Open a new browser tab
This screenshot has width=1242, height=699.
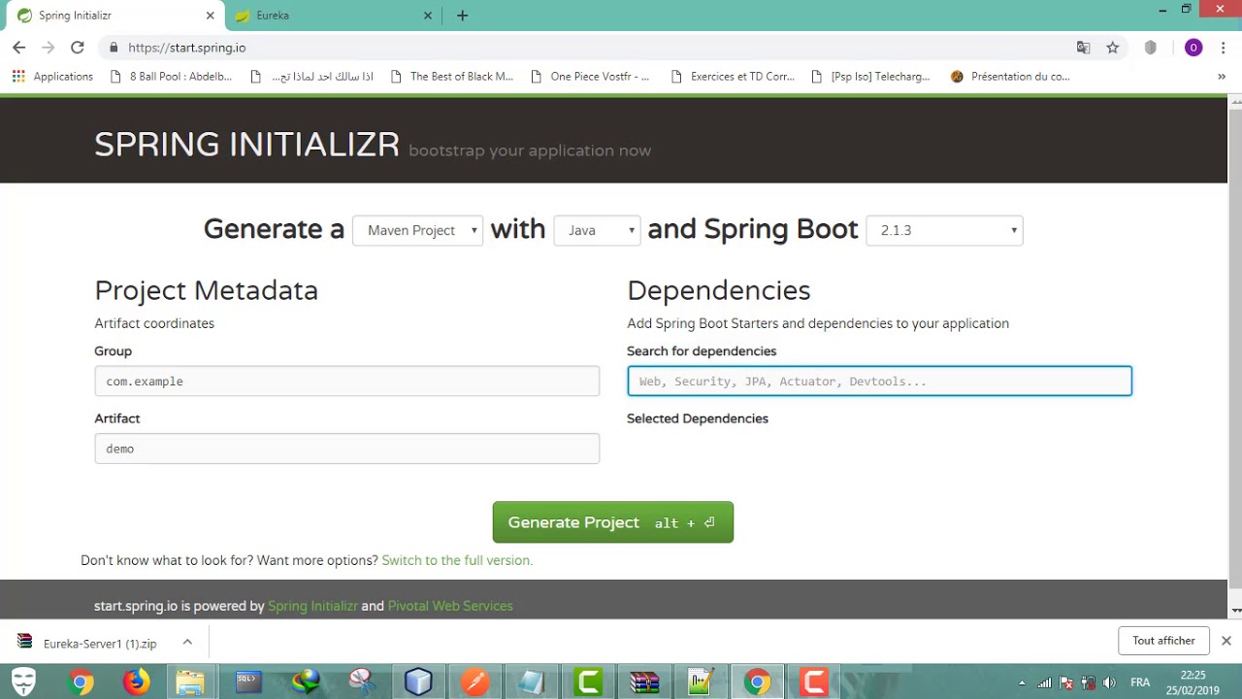pyautogui.click(x=462, y=16)
